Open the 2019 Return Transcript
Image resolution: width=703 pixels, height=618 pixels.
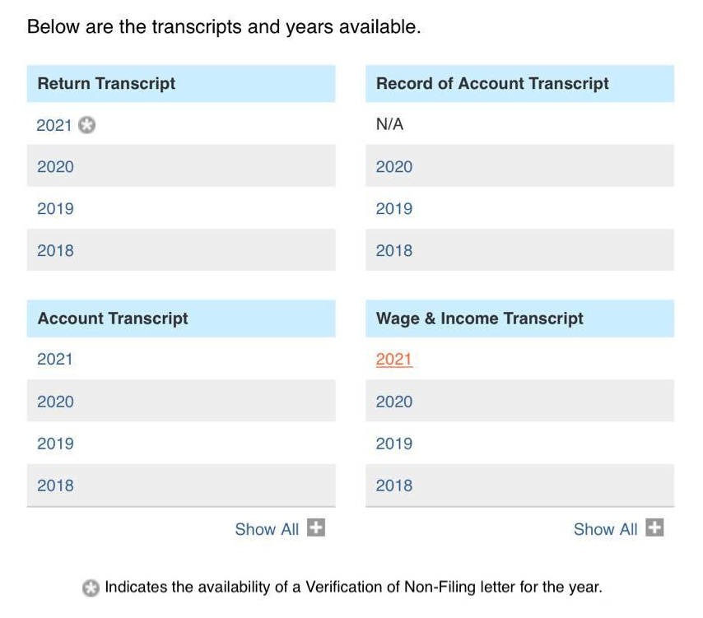(x=55, y=209)
